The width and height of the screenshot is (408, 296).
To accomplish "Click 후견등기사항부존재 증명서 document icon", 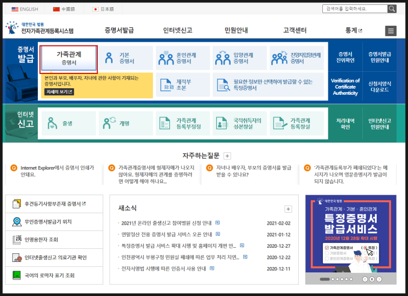I will click(x=16, y=204).
